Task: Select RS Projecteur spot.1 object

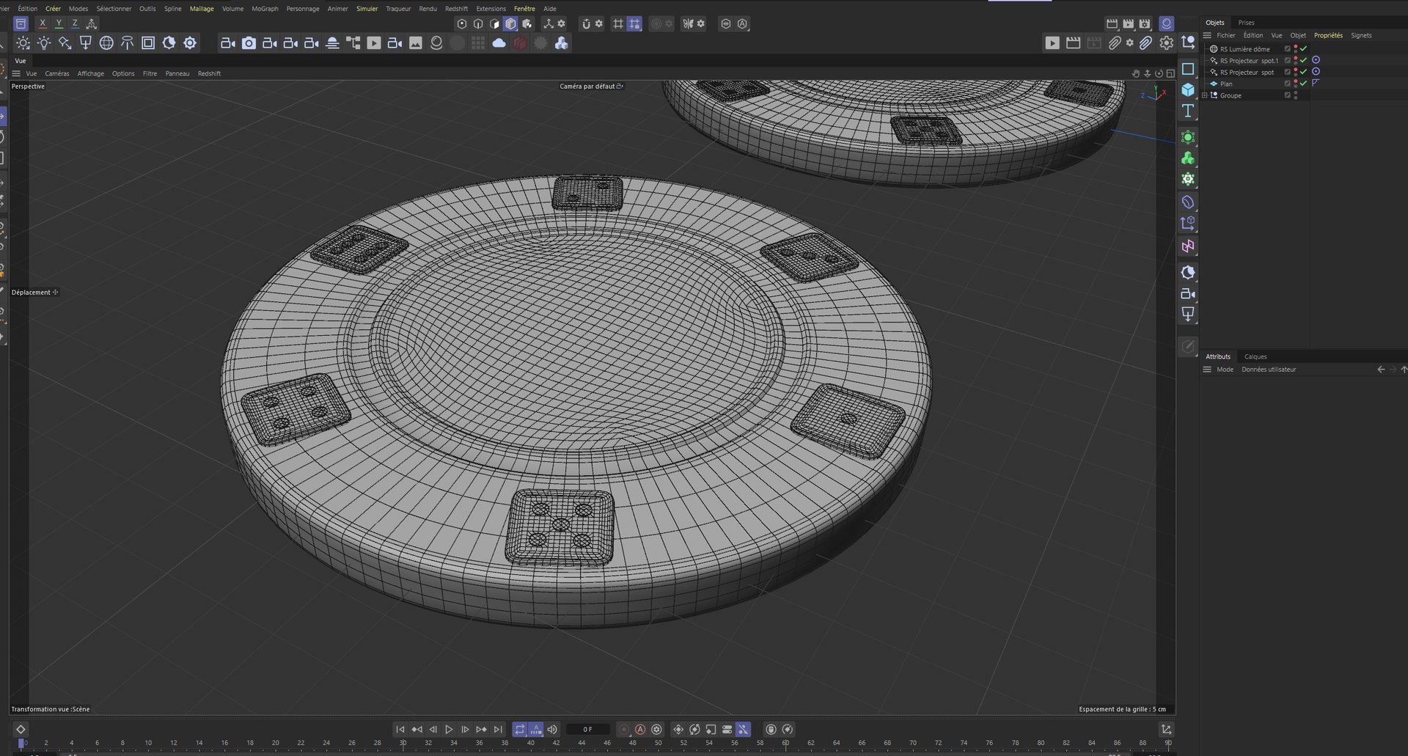Action: click(x=1249, y=60)
